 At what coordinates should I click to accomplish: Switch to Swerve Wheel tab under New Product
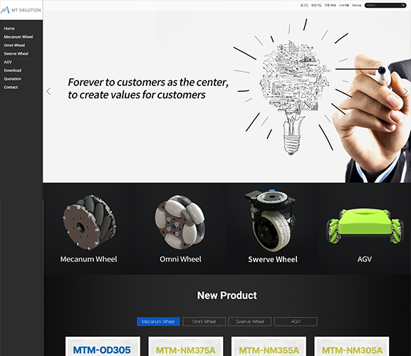(250, 321)
